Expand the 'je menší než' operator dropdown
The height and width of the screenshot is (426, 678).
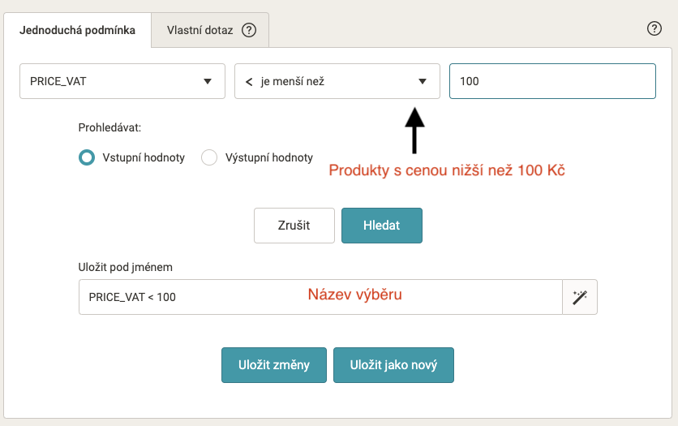[337, 81]
